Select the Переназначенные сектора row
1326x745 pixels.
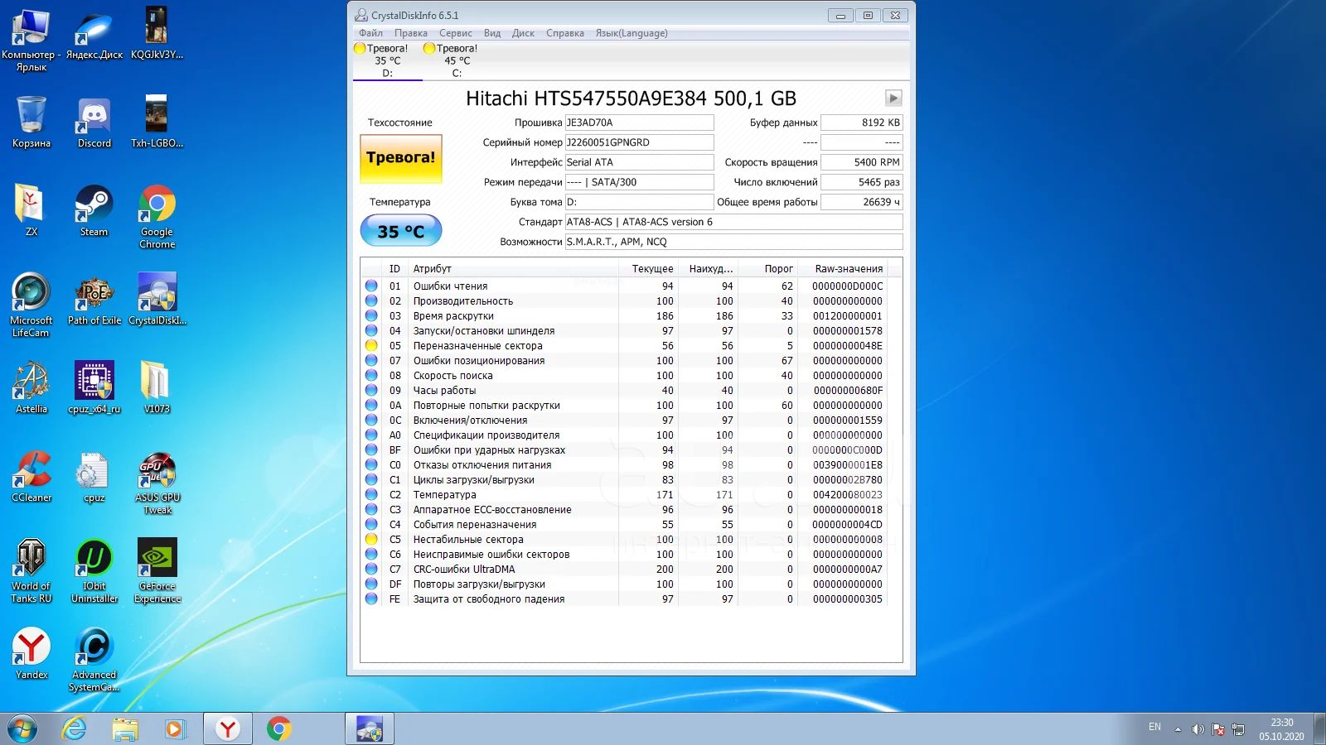pyautogui.click(x=624, y=346)
